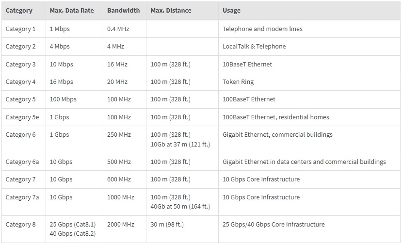This screenshot has height=244, width=402.
Task: Click the 30 m (98 ft.) distance
Action: [167, 225]
